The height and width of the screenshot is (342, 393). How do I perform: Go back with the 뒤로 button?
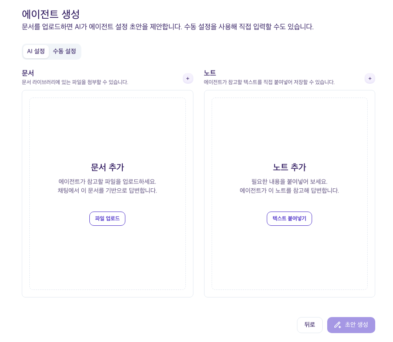[309, 325]
